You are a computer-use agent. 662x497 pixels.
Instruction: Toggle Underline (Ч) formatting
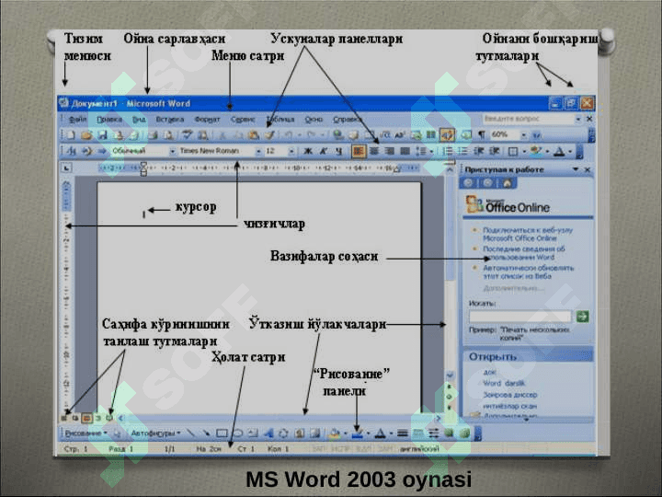coord(338,151)
